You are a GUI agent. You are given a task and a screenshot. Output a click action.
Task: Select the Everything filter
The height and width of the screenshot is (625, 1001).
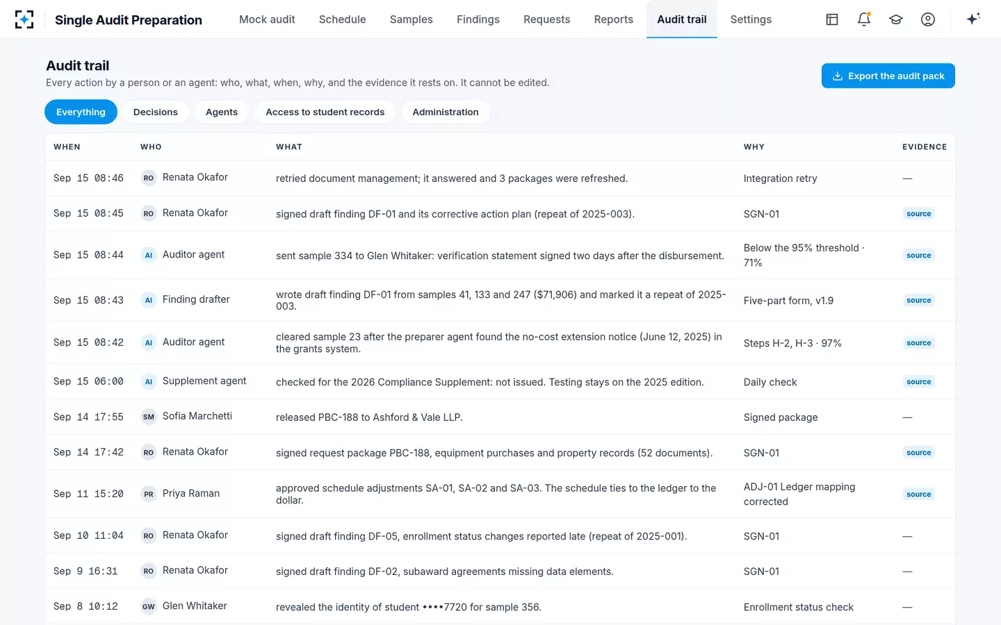click(x=81, y=112)
